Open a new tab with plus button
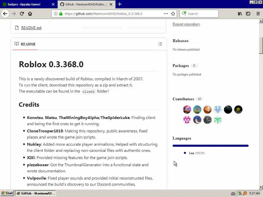The height and width of the screenshot is (197, 263). 120,4
